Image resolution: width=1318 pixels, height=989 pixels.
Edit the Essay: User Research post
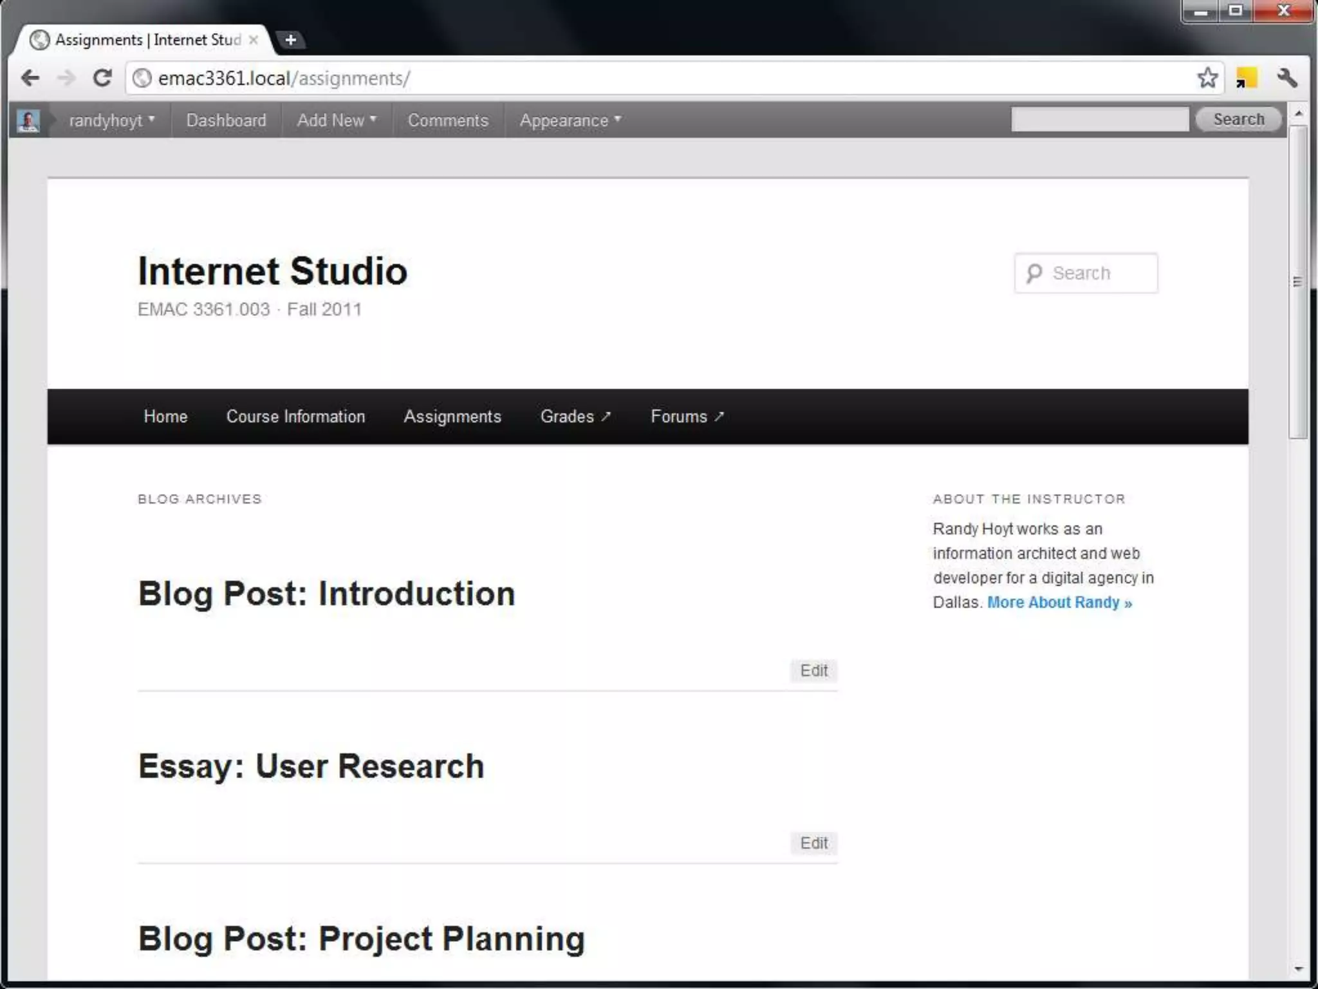point(813,843)
